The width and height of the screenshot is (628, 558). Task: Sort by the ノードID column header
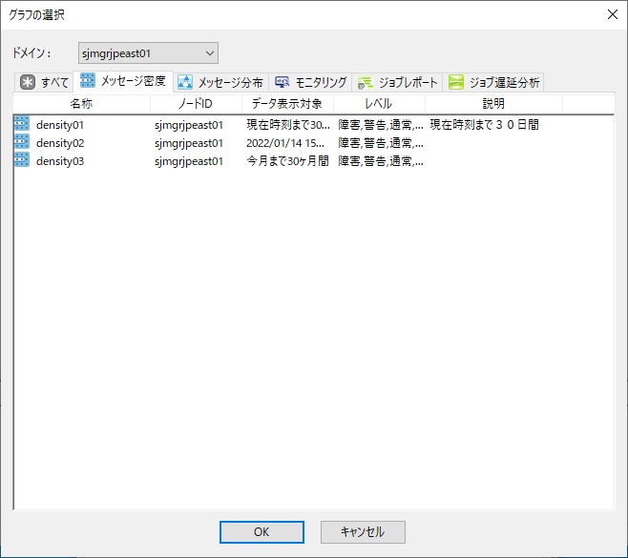(x=196, y=104)
